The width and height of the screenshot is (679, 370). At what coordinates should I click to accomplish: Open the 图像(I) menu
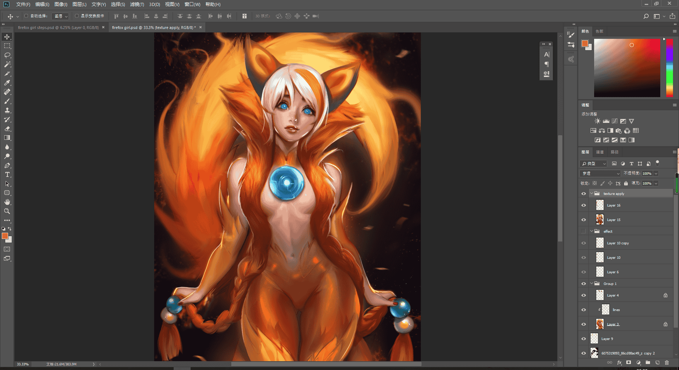point(61,4)
